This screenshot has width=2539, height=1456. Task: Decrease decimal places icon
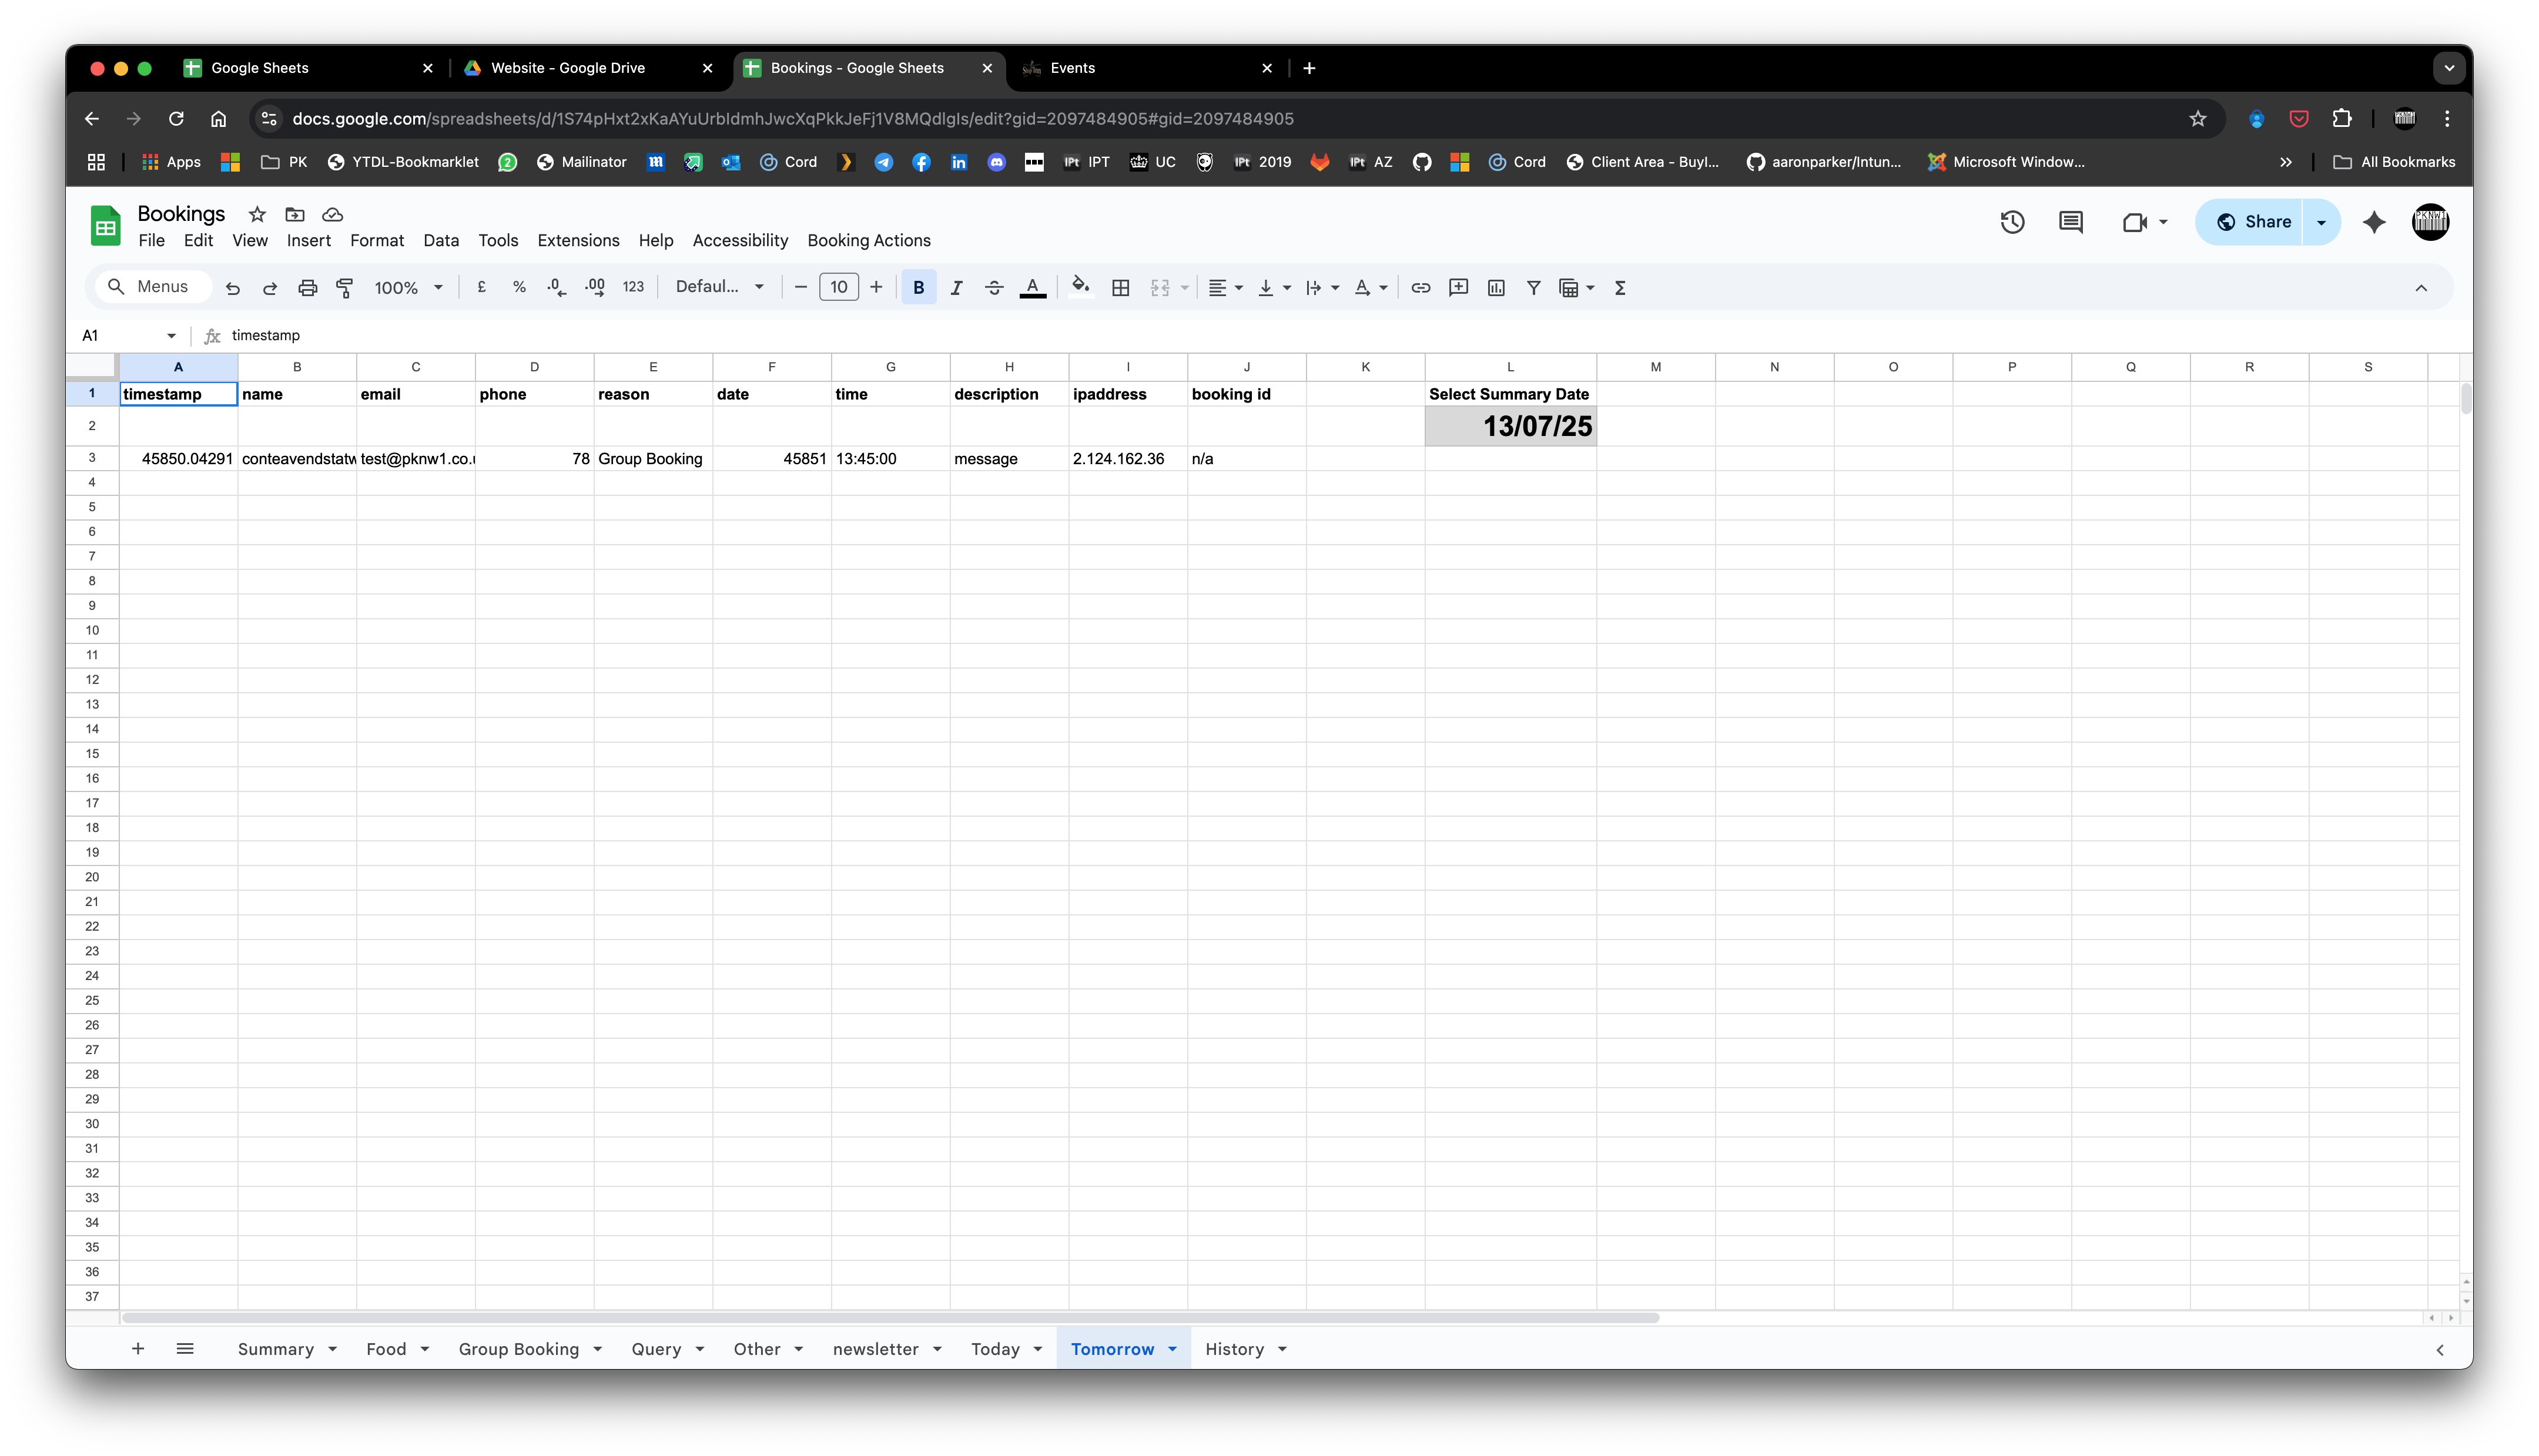coord(557,288)
